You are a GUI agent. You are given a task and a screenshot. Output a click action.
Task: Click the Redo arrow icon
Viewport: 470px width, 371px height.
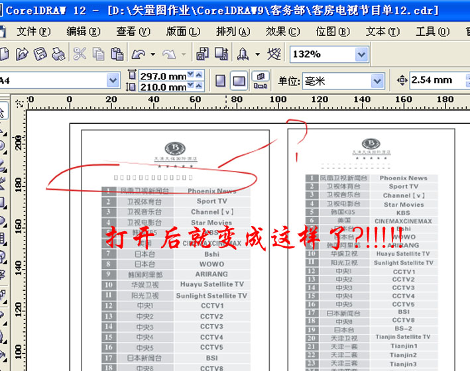[x=169, y=54]
